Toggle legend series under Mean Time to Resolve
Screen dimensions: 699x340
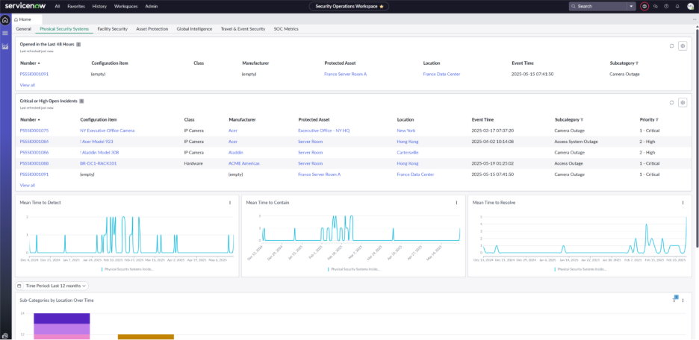coord(580,269)
